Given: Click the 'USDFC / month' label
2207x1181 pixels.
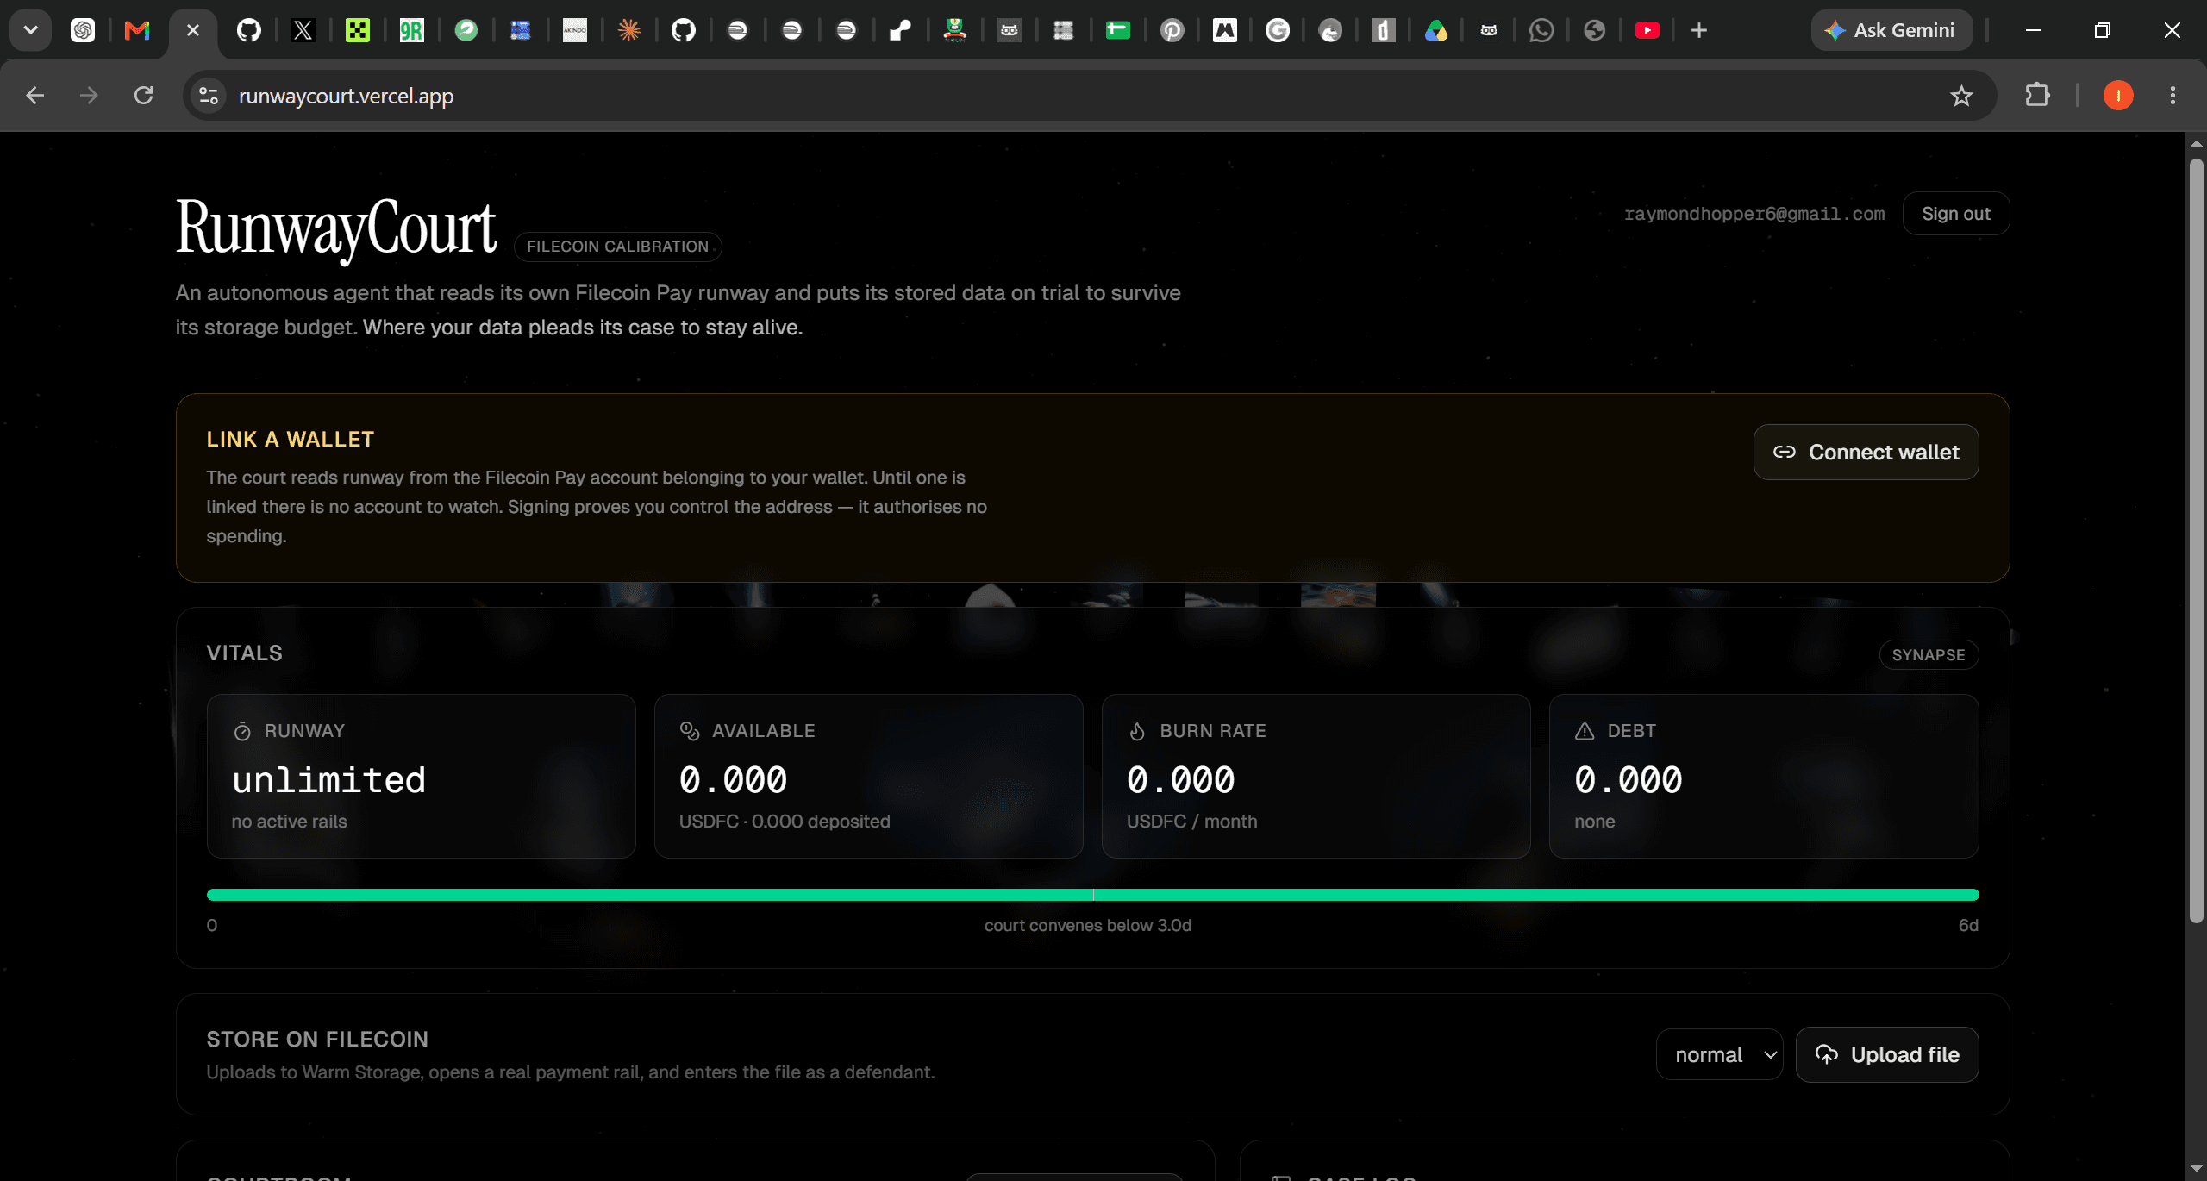Looking at the screenshot, I should pos(1191,822).
